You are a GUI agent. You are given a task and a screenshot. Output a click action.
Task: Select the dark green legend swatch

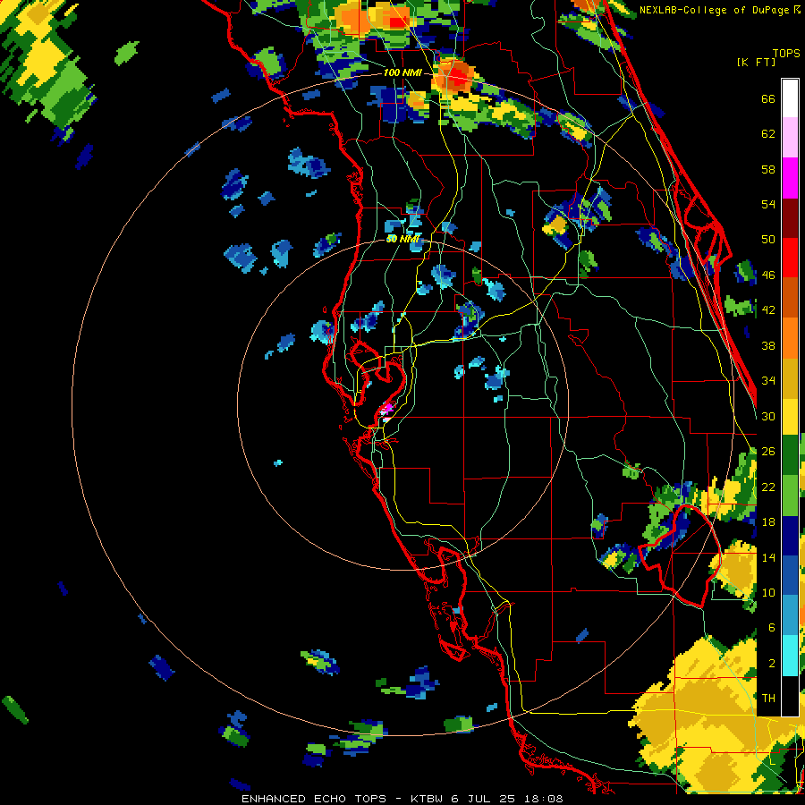790,455
